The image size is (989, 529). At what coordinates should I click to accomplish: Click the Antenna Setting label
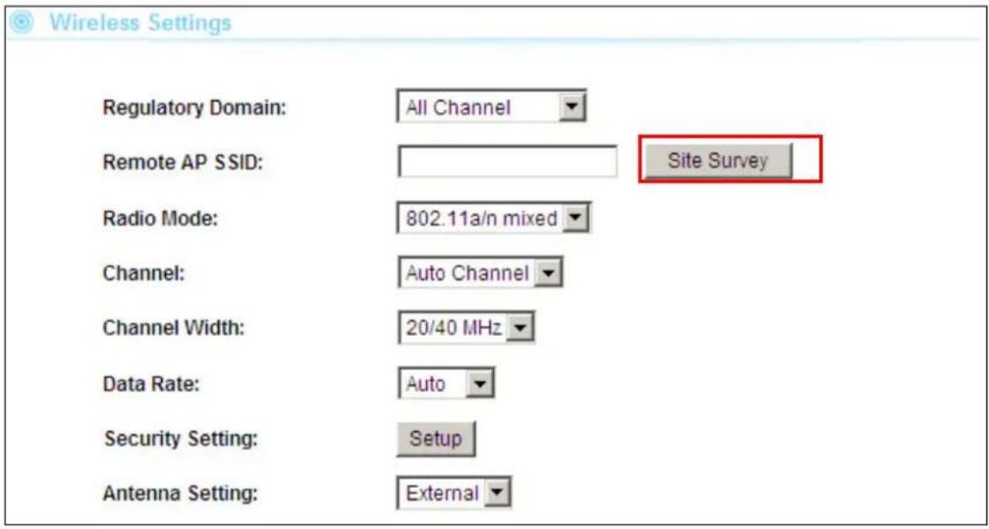(180, 493)
